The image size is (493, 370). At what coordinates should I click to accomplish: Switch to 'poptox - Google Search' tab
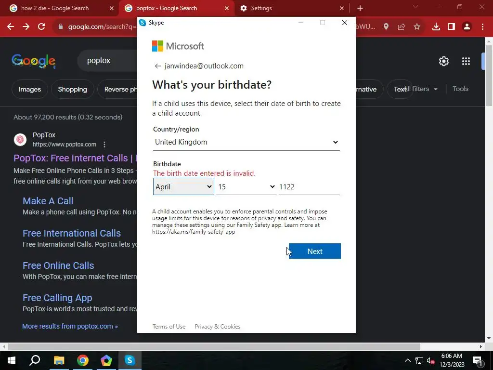[176, 8]
